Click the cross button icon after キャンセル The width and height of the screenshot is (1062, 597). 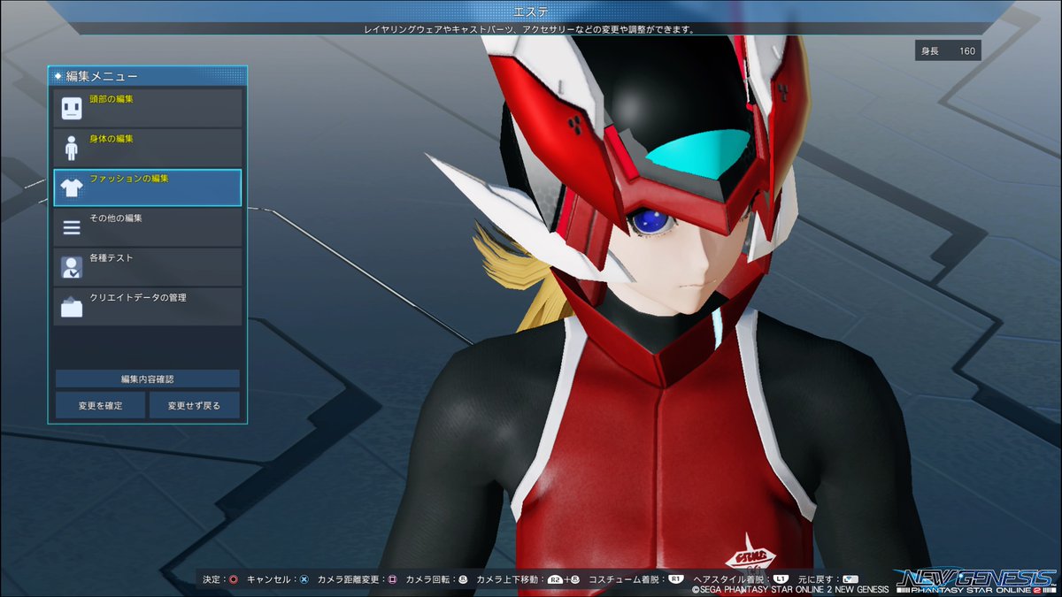click(304, 580)
